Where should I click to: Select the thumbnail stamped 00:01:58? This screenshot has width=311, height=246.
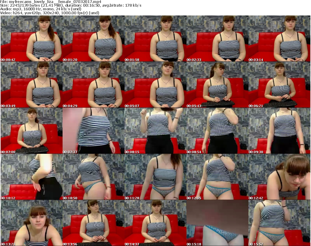click(x=155, y=39)
